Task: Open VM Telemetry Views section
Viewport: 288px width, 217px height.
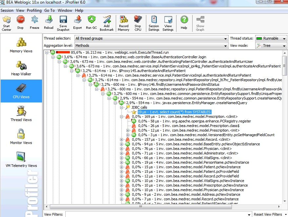Action: (21, 160)
